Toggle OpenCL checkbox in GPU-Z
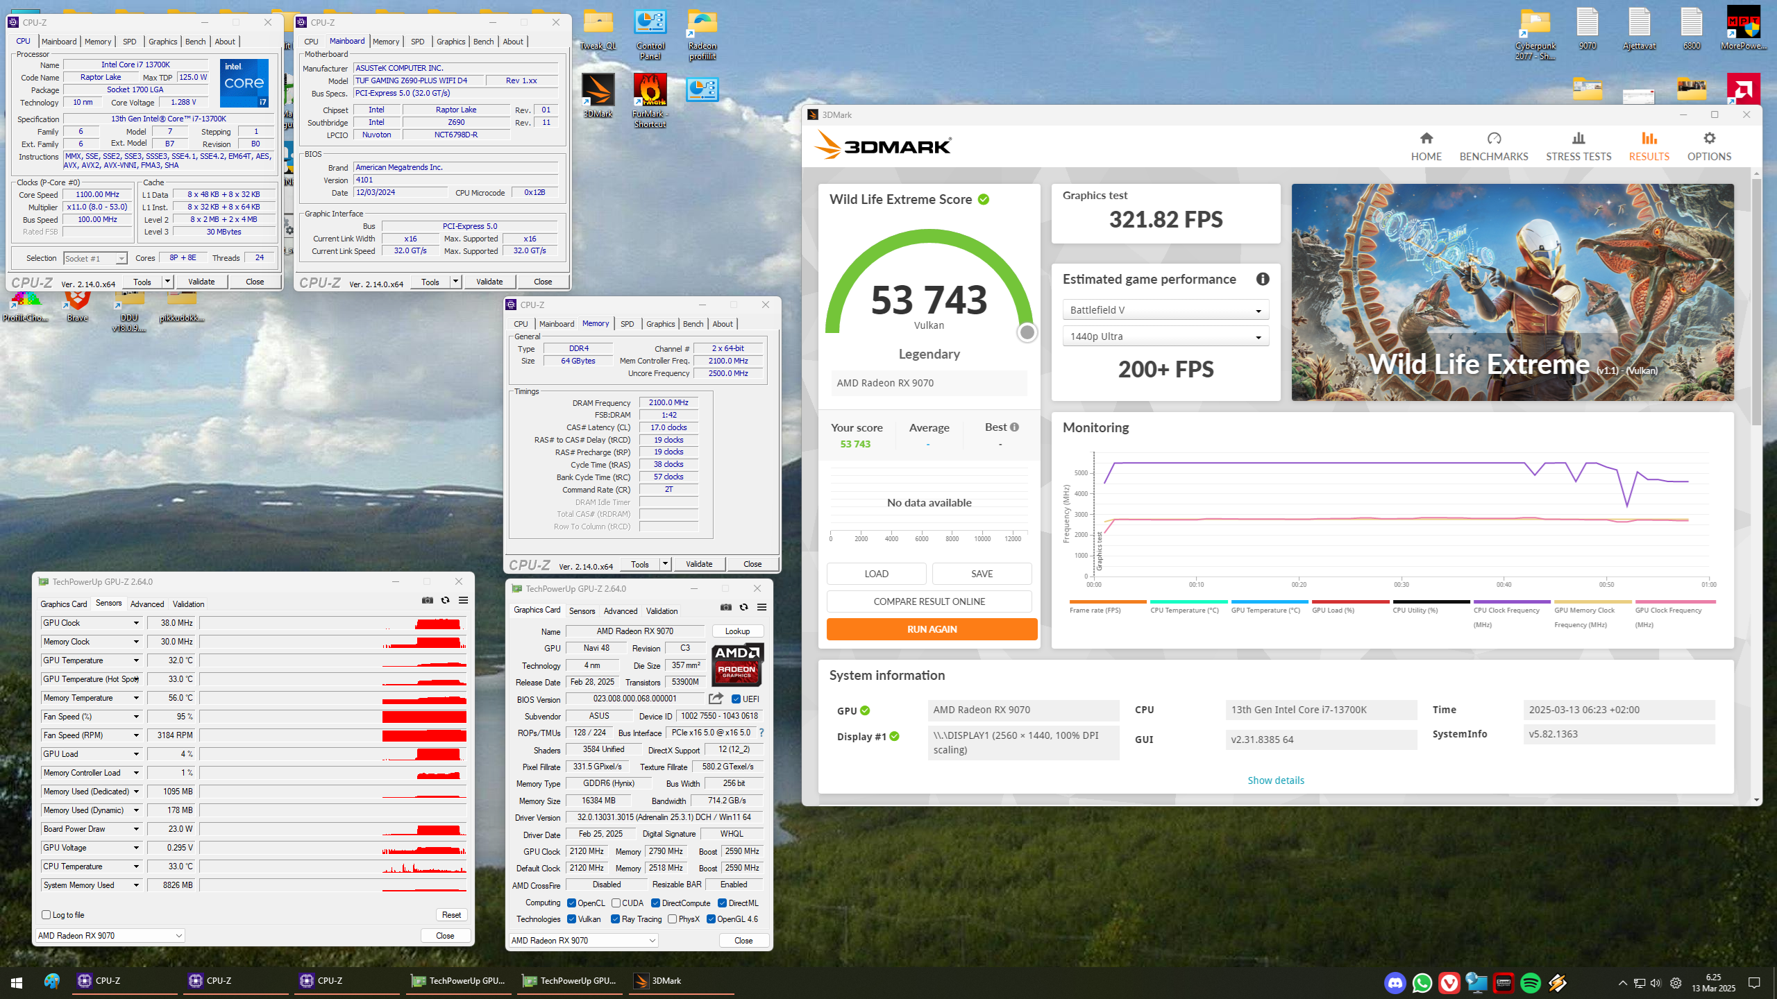1777x999 pixels. [571, 903]
